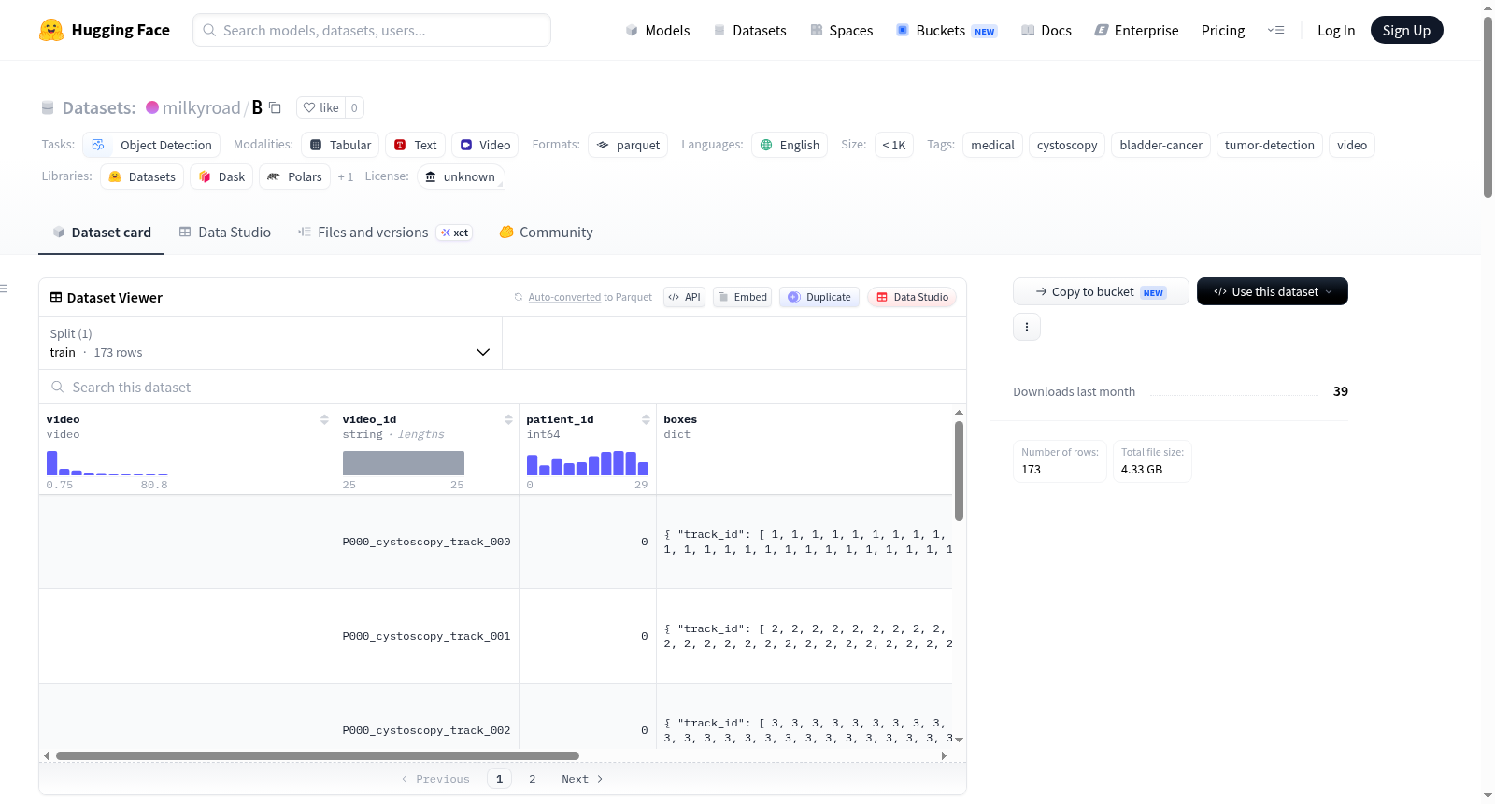
Task: Open Models in the top navigation
Action: [x=658, y=30]
